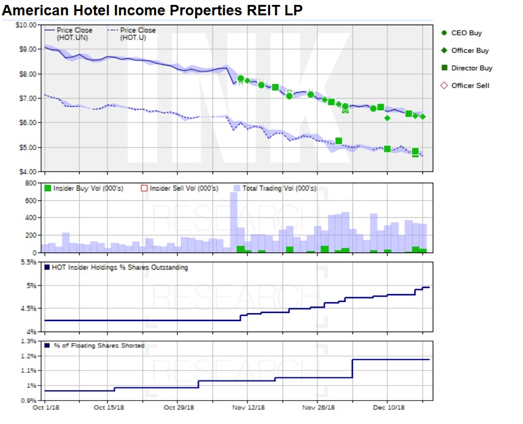Click the dotted HOT.U price line legend
The height and width of the screenshot is (424, 523).
(113, 30)
